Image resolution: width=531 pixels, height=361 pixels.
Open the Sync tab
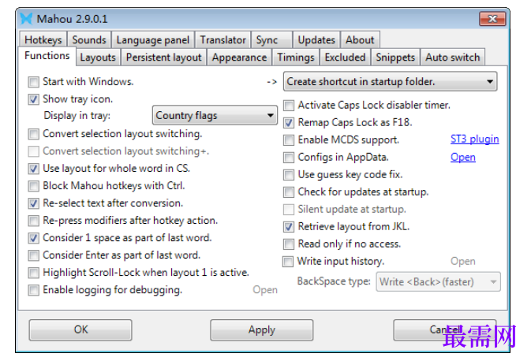coord(271,40)
